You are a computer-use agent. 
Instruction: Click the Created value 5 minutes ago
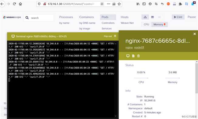click(x=152, y=112)
